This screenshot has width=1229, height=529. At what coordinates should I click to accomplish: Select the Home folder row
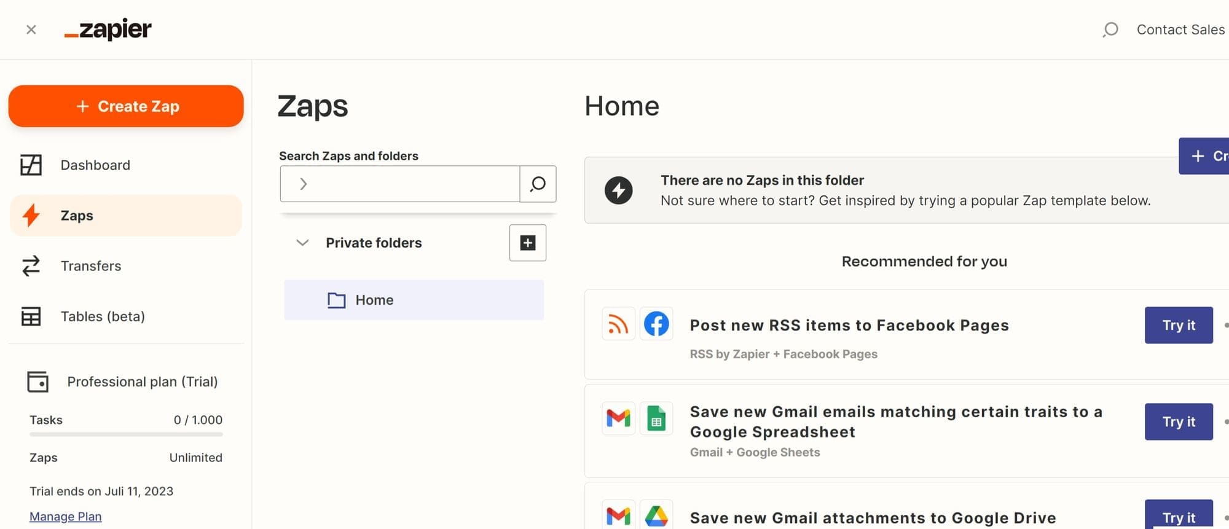414,300
